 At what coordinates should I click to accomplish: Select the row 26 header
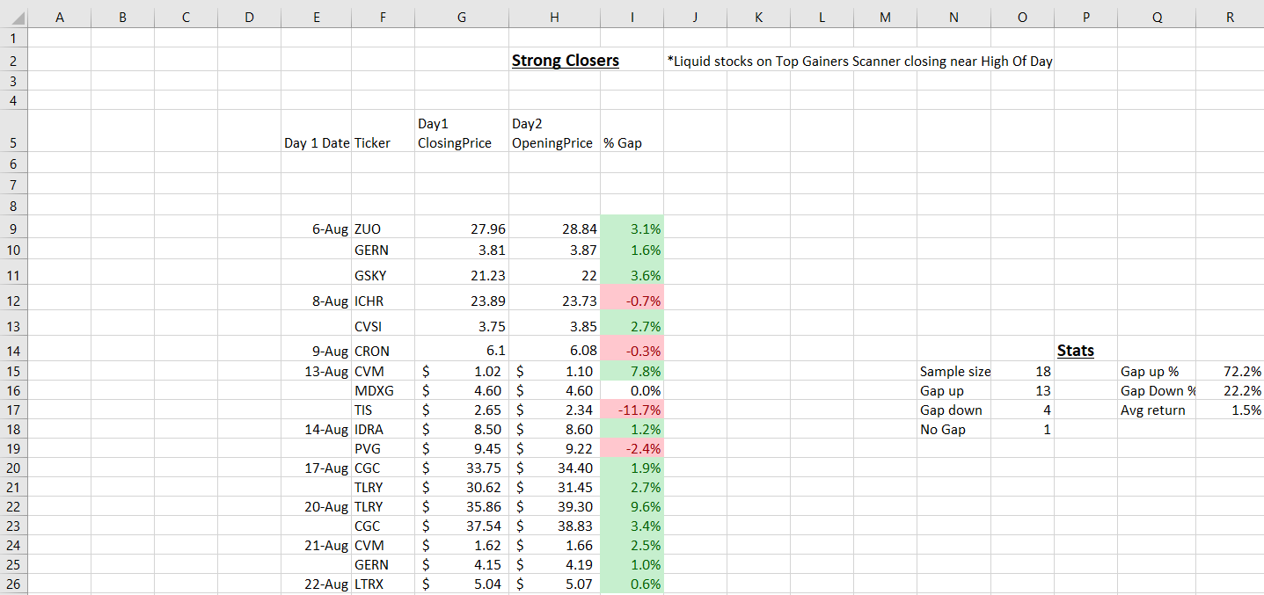tap(13, 584)
